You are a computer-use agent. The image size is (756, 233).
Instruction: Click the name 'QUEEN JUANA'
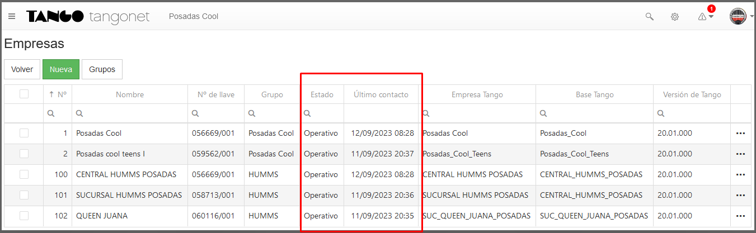tap(102, 216)
